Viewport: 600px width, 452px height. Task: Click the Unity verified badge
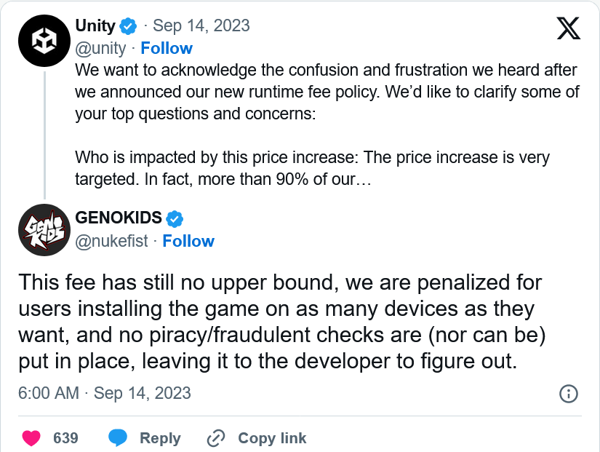tap(128, 26)
